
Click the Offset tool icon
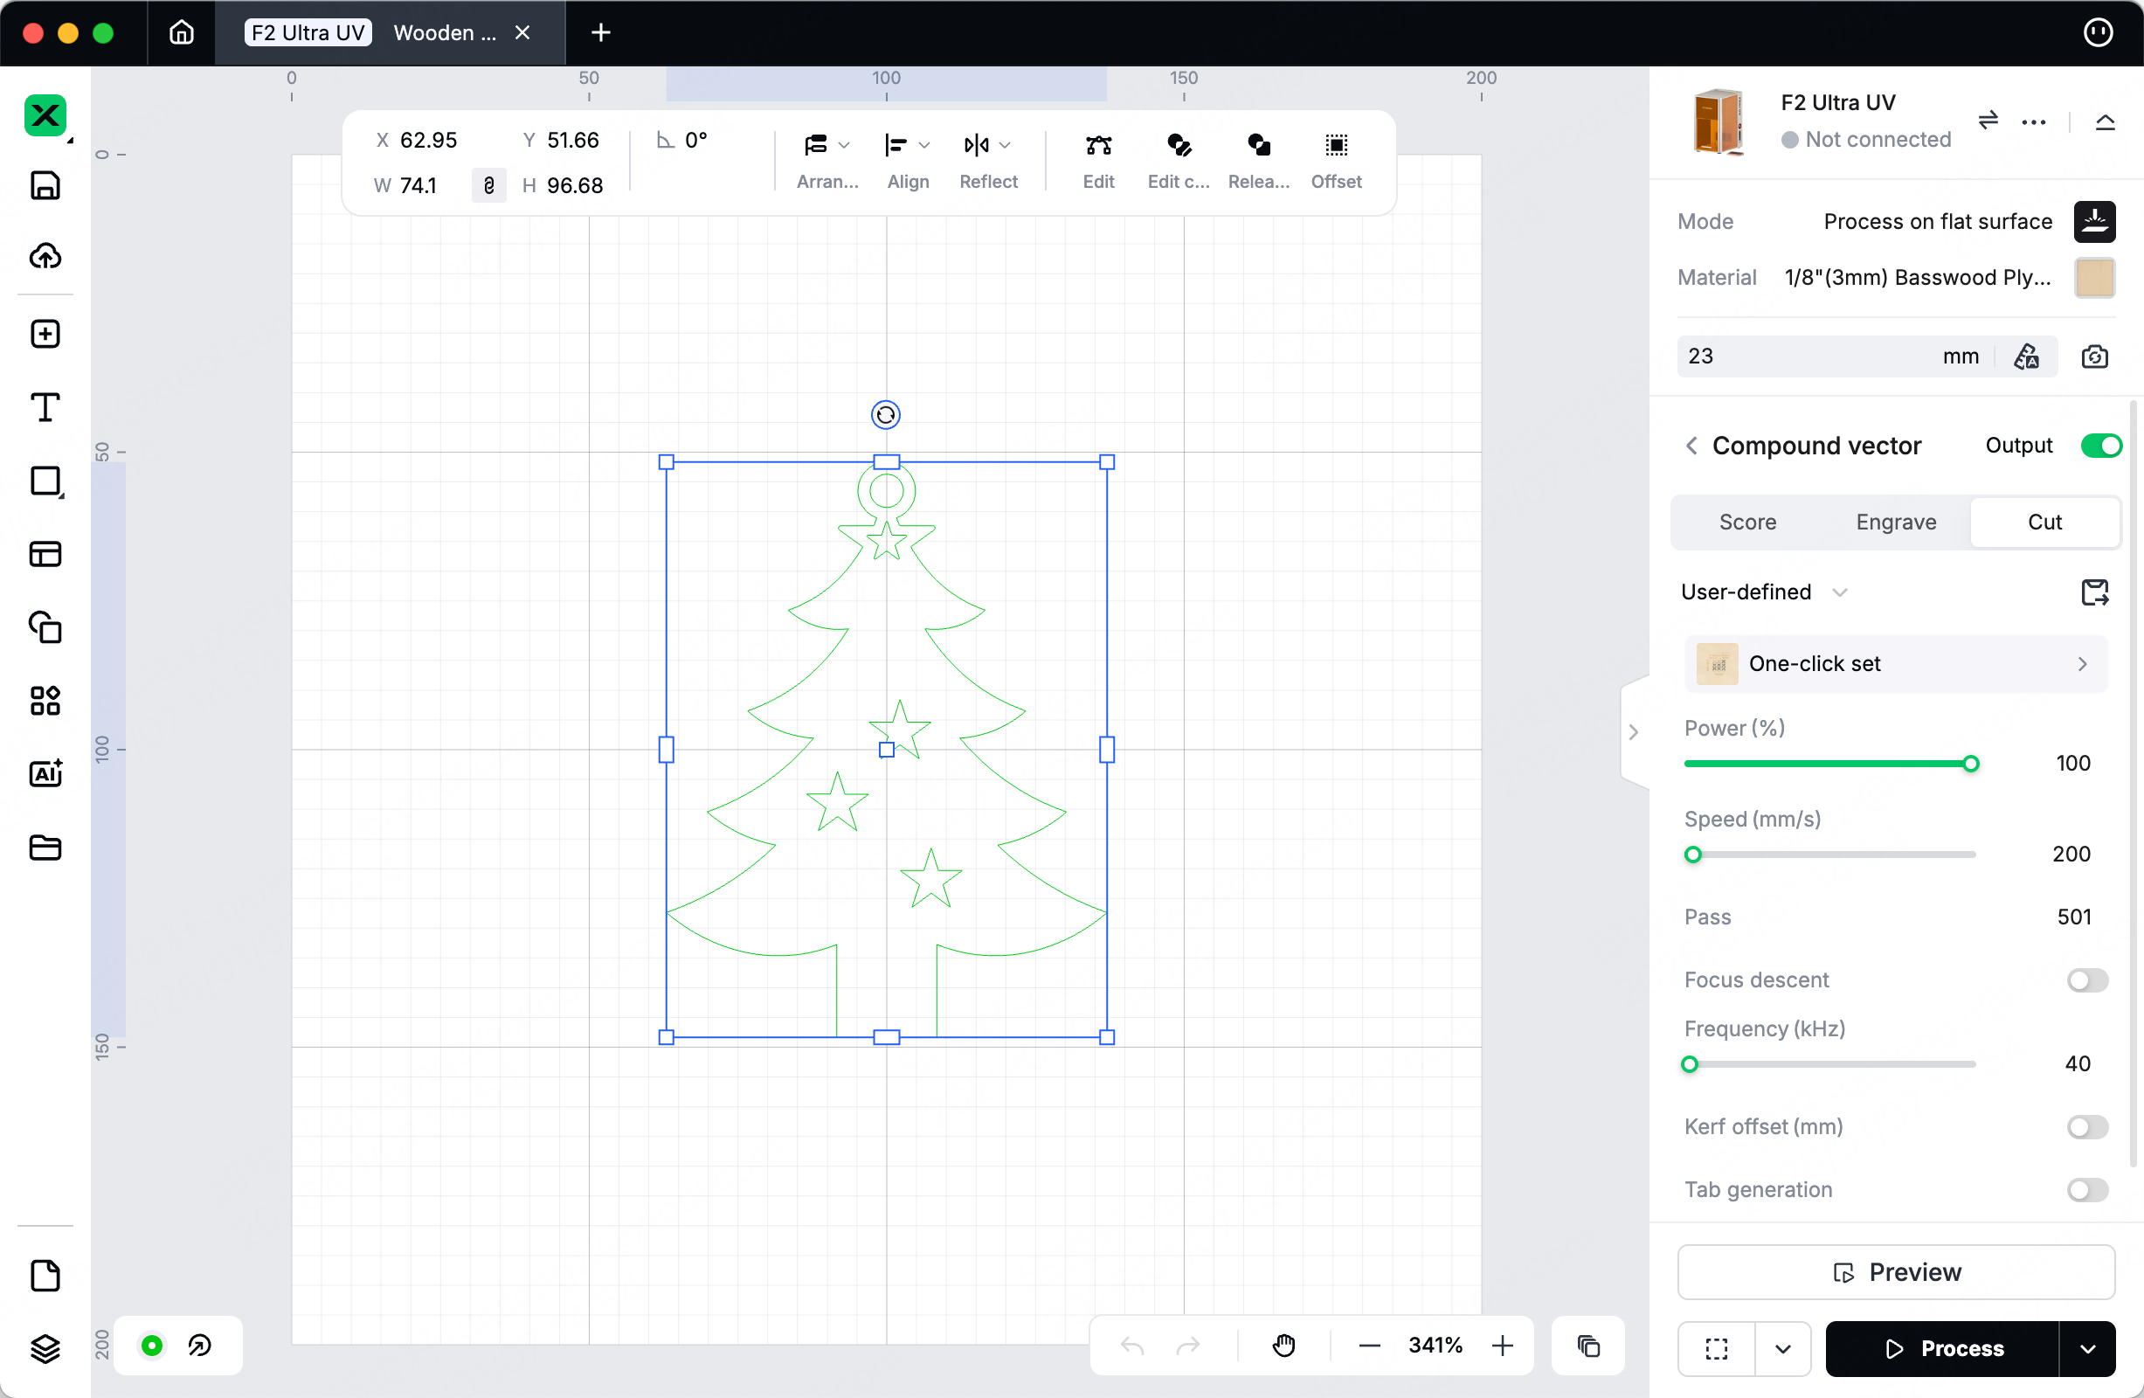pyautogui.click(x=1336, y=145)
